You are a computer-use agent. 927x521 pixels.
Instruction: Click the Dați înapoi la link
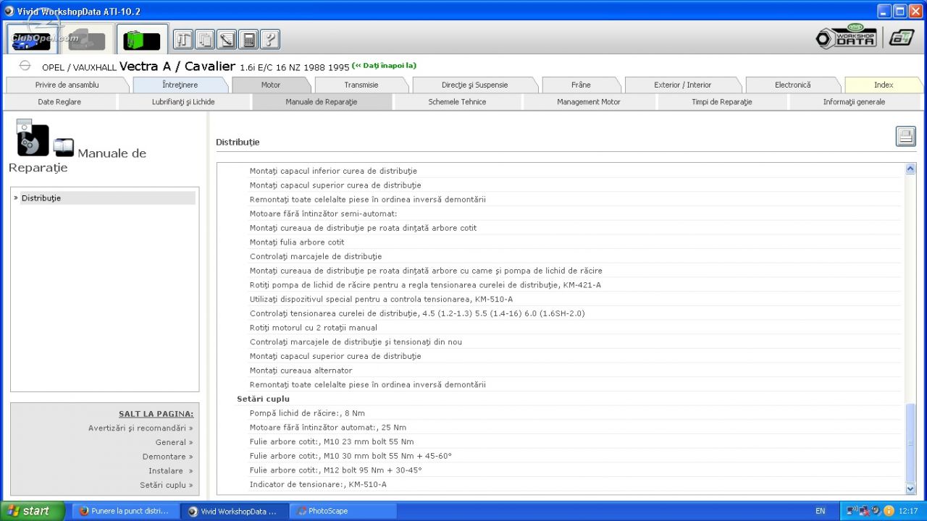pos(384,65)
